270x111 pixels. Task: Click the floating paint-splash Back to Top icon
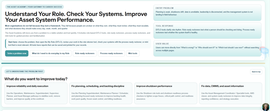[x=264, y=51]
